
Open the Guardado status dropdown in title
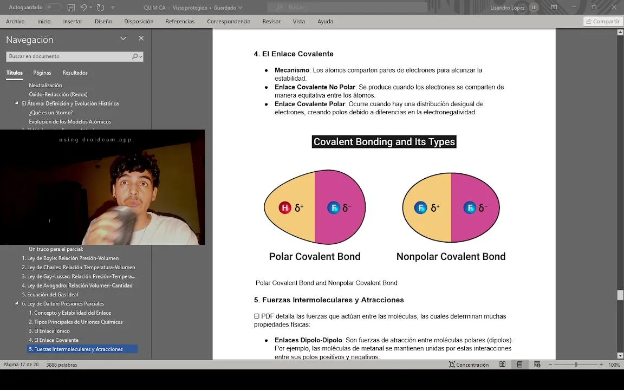point(227,8)
